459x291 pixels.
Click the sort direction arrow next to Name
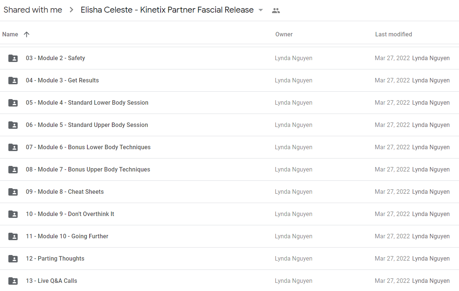26,34
